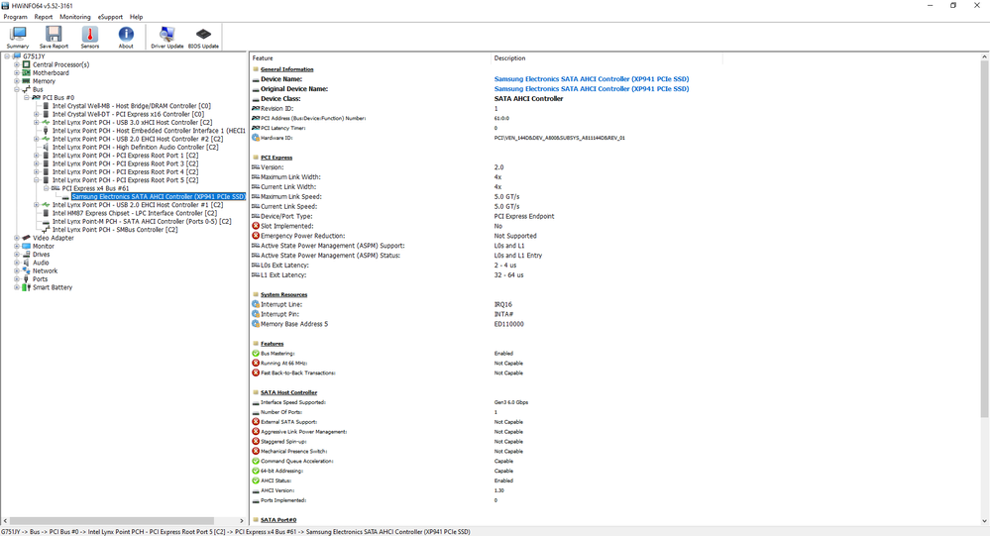Expand the Network node
The height and width of the screenshot is (536, 990).
[x=17, y=270]
